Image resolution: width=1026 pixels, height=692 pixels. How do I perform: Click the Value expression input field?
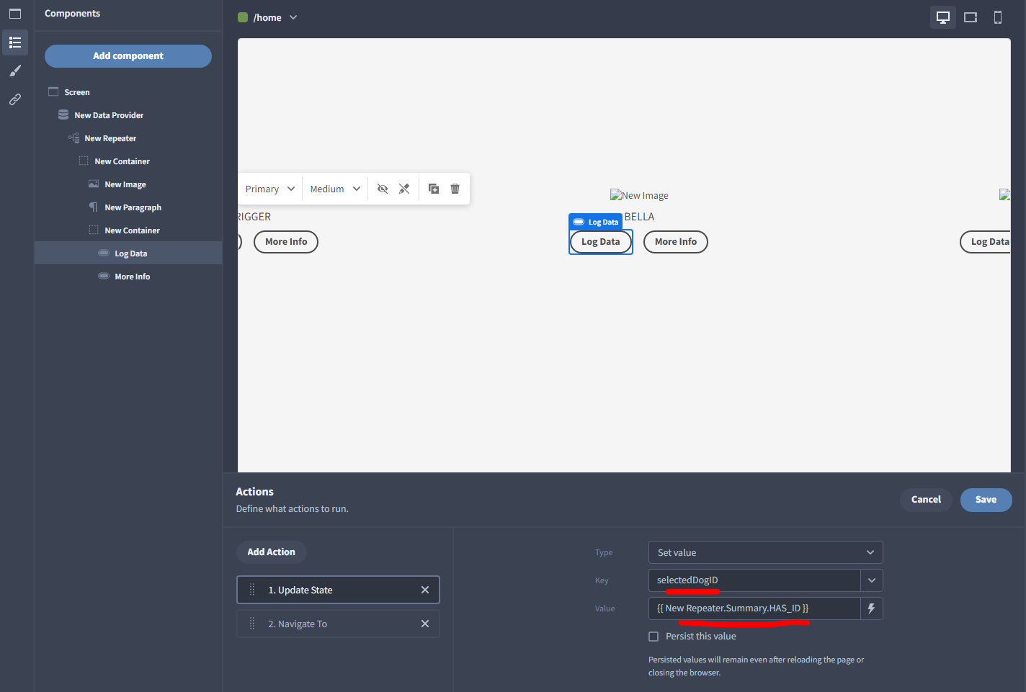tap(754, 608)
